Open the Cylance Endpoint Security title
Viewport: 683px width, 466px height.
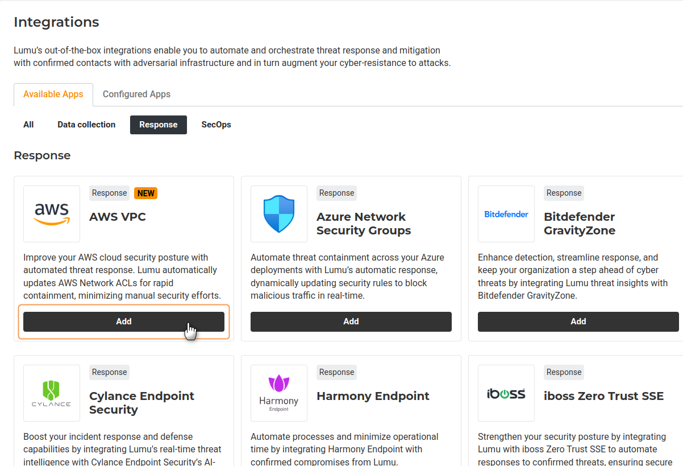[x=141, y=403]
